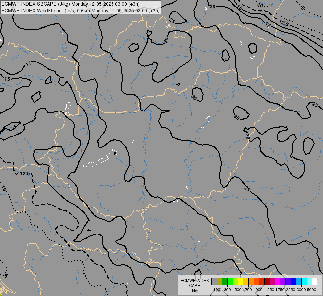Click the legend value 100
The height and width of the screenshot is (296, 323).
(217, 290)
